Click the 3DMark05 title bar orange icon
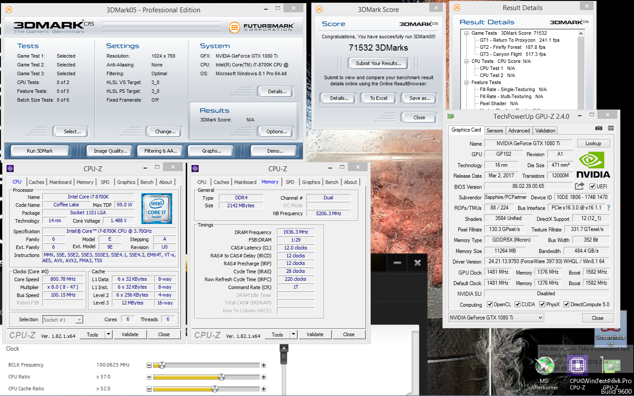 point(9,10)
